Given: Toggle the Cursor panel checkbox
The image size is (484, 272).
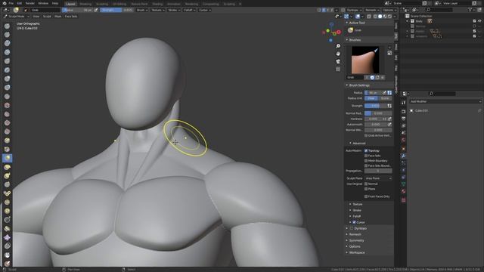Looking at the screenshot, I should (x=354, y=222).
